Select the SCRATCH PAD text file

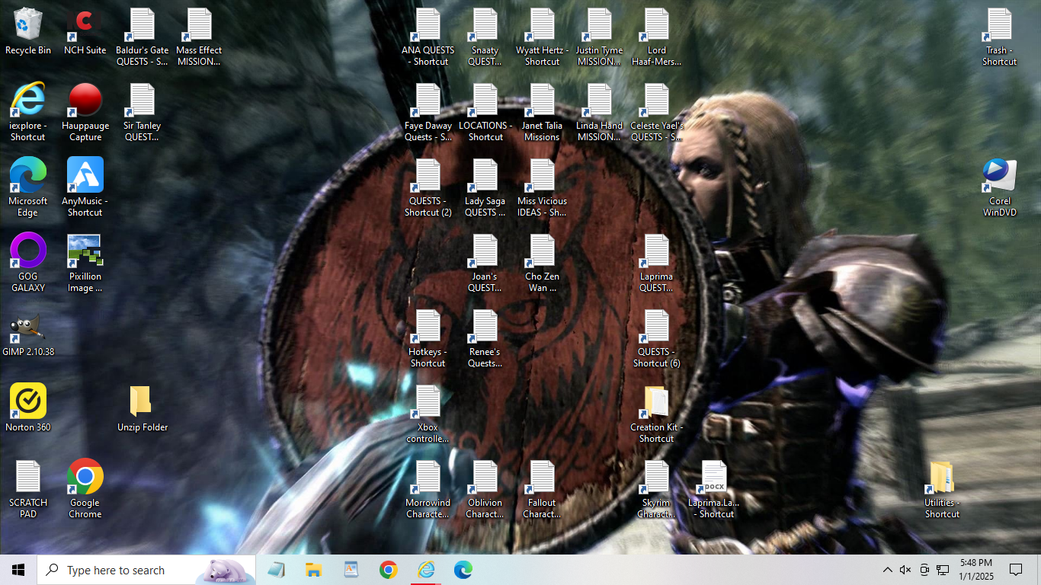tap(28, 488)
